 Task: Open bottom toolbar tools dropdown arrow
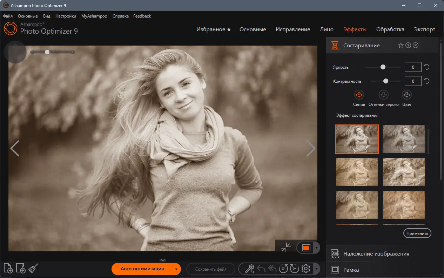(317, 269)
